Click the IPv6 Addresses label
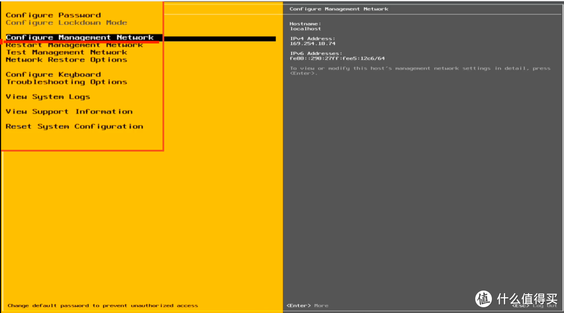This screenshot has height=313, width=564. [x=316, y=53]
